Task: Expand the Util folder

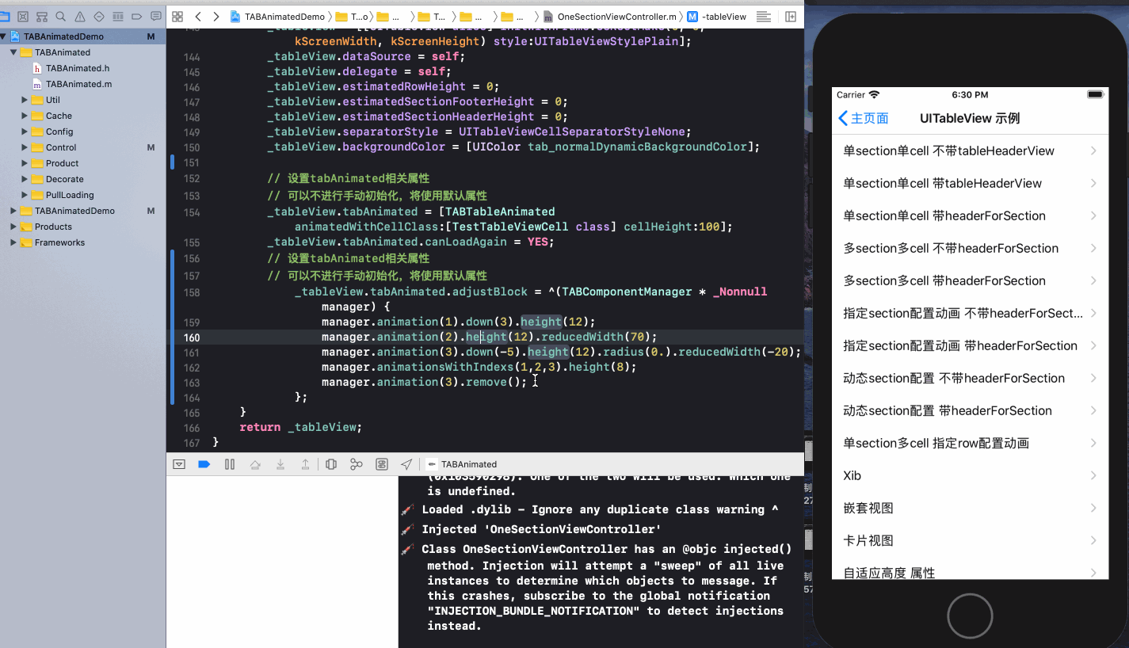Action: click(25, 100)
